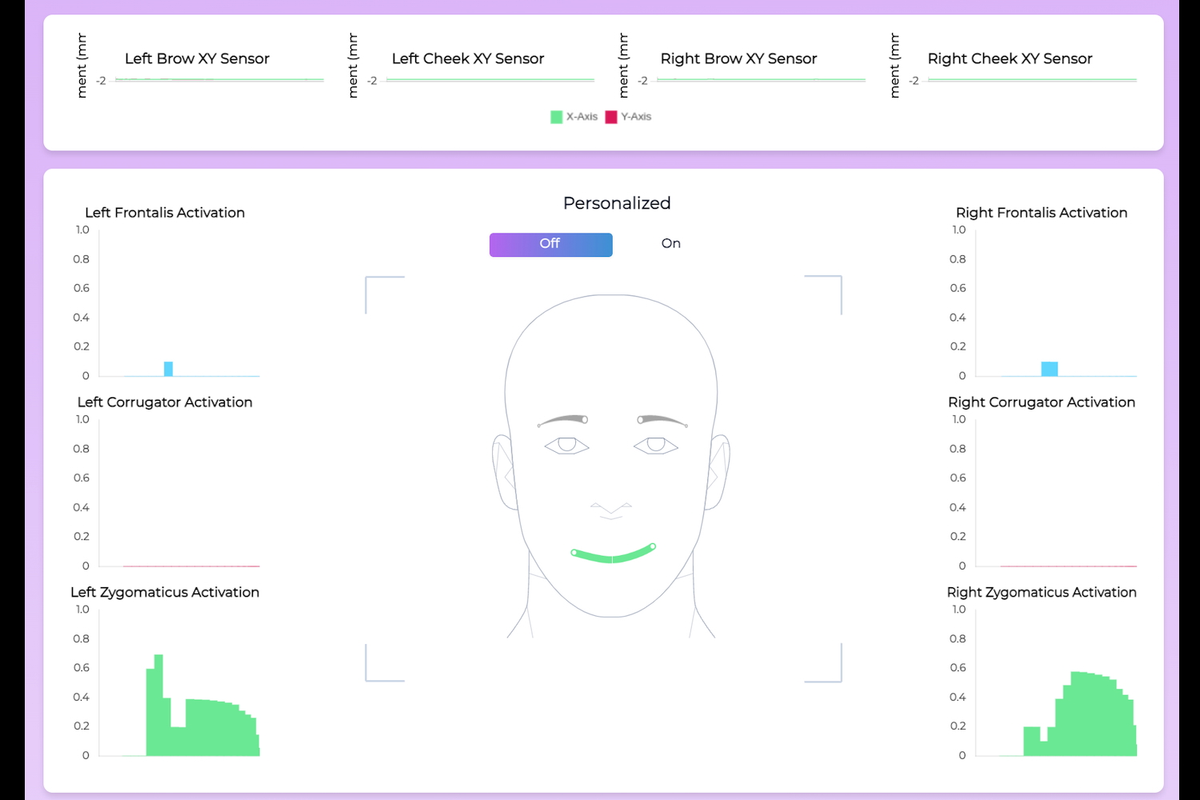Viewport: 1200px width, 800px height.
Task: Click tallest green bar in Left Zygomaticus chart
Action: pyautogui.click(x=158, y=704)
